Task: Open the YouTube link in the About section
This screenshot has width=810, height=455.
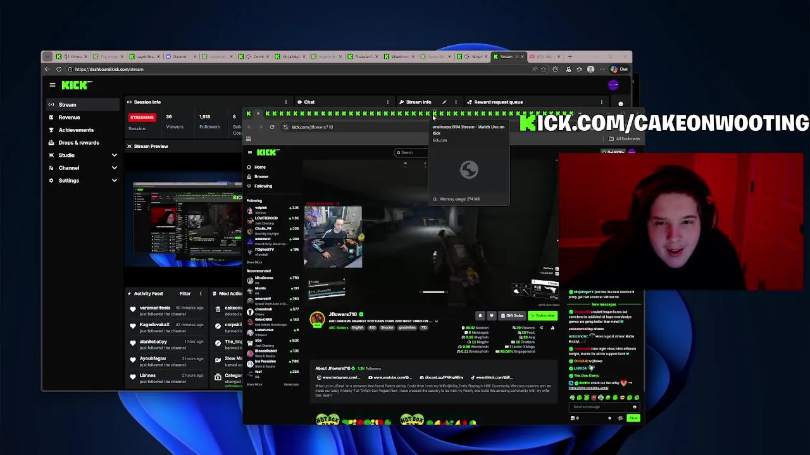Action: click(390, 377)
